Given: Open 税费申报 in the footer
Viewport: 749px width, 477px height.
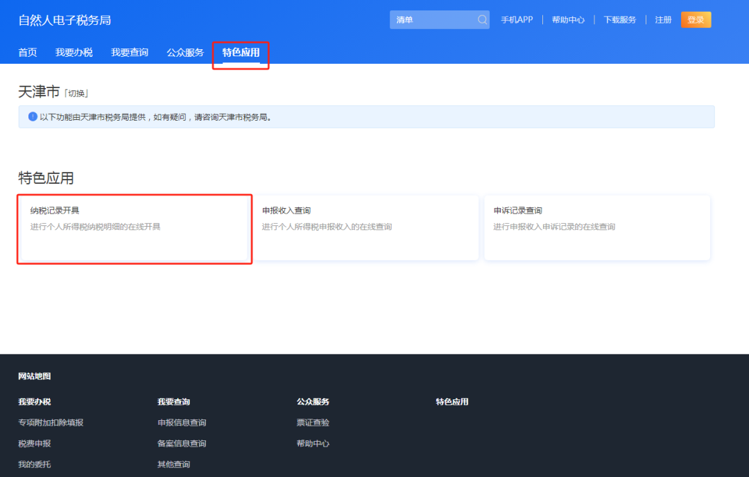Looking at the screenshot, I should coord(35,444).
